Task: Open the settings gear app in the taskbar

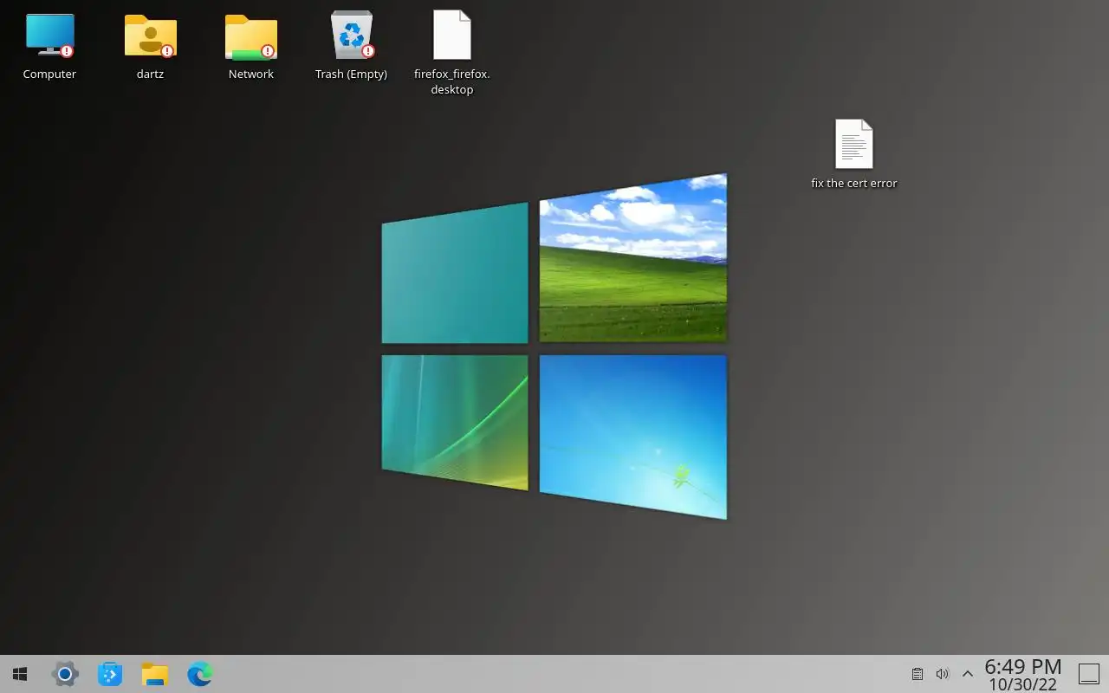Action: coord(65,674)
